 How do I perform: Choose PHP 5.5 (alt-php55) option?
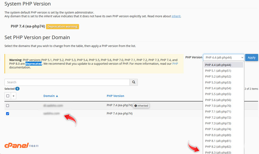pos(223,94)
